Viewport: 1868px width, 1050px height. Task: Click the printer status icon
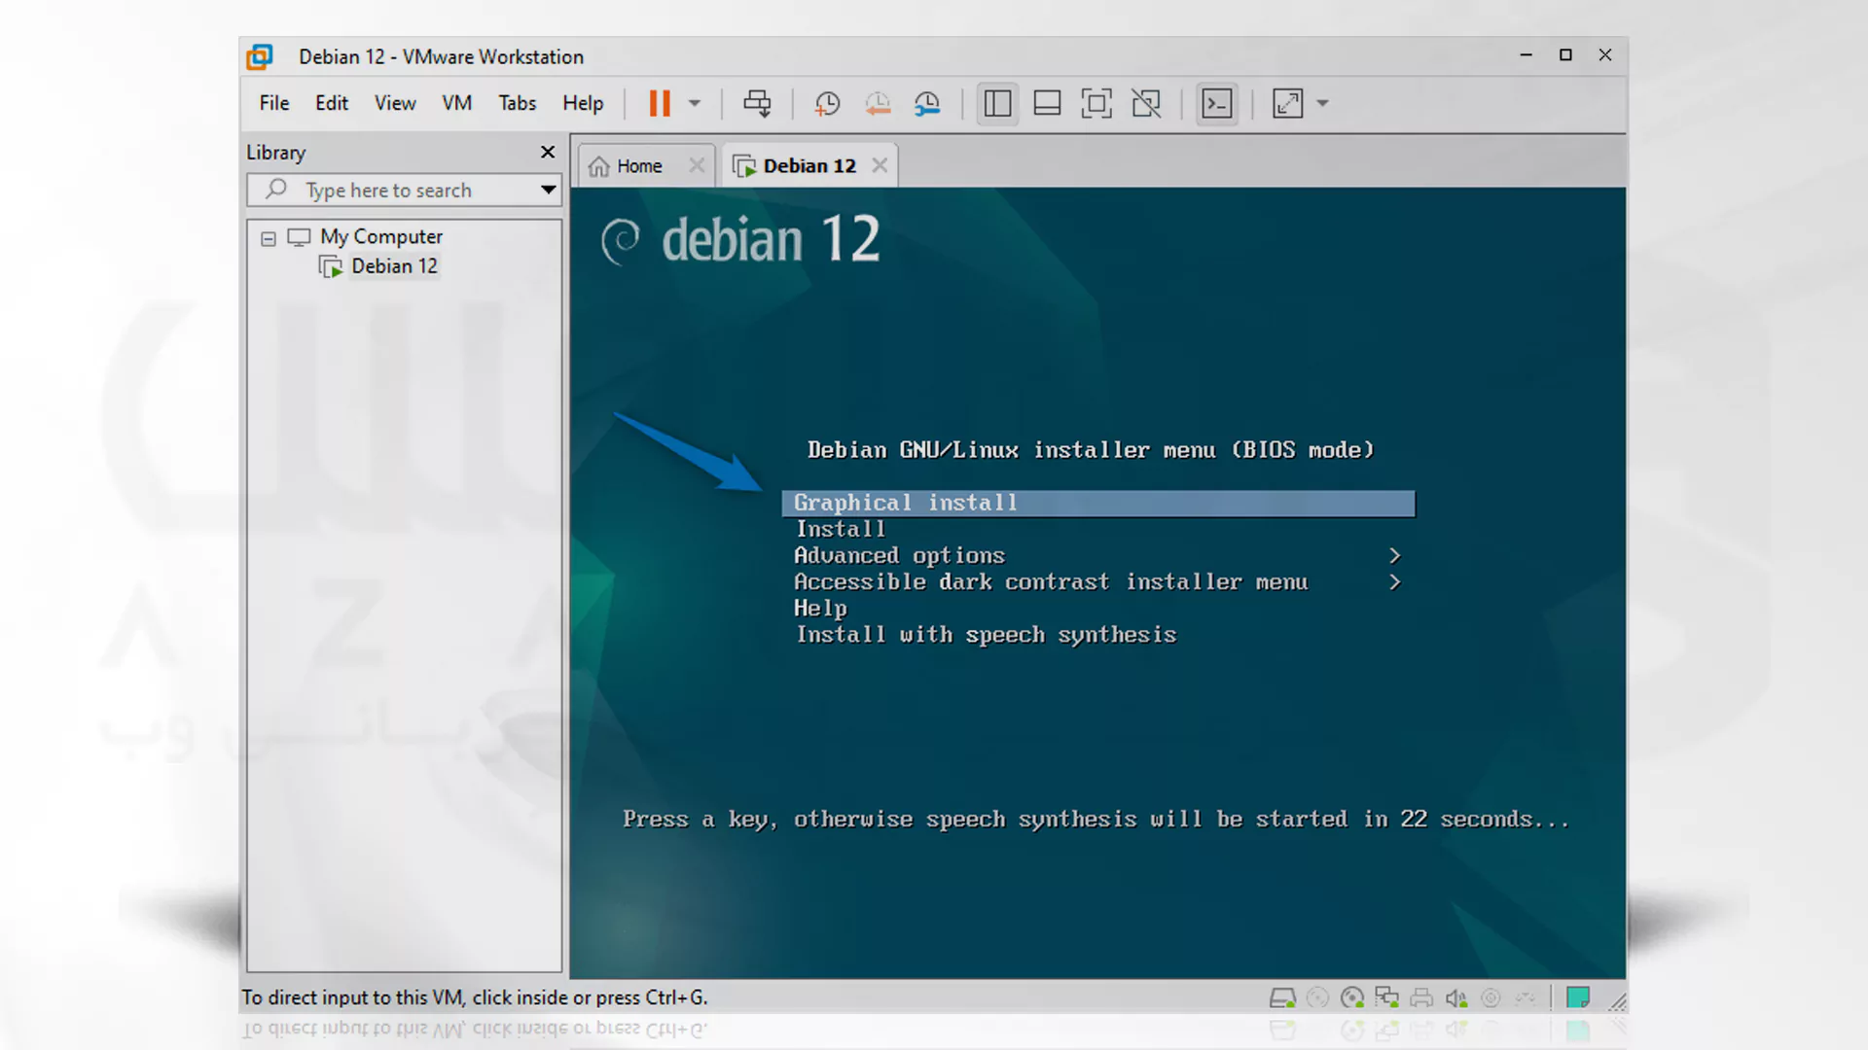pyautogui.click(x=1421, y=997)
